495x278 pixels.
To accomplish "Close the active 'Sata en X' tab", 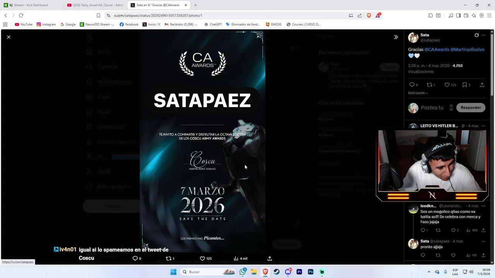I will click(x=186, y=5).
